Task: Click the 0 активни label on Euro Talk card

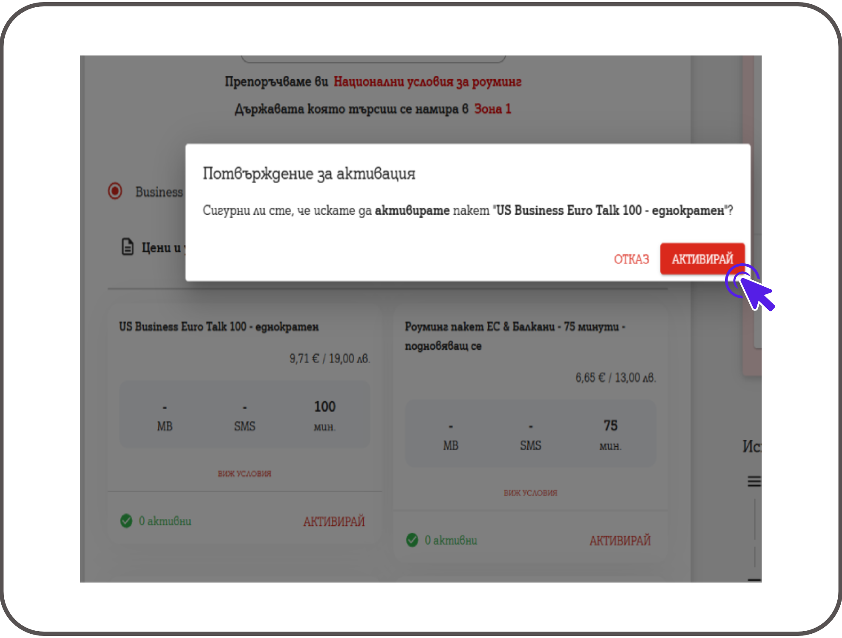Action: point(165,521)
